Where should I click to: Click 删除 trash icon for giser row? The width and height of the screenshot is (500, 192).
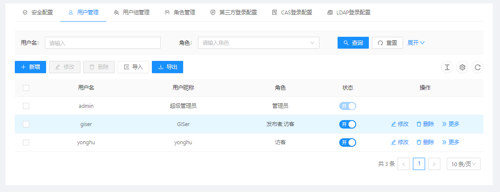(419, 124)
